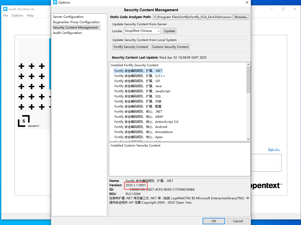
Task: Close the Options dialog
Action: (247, 3)
